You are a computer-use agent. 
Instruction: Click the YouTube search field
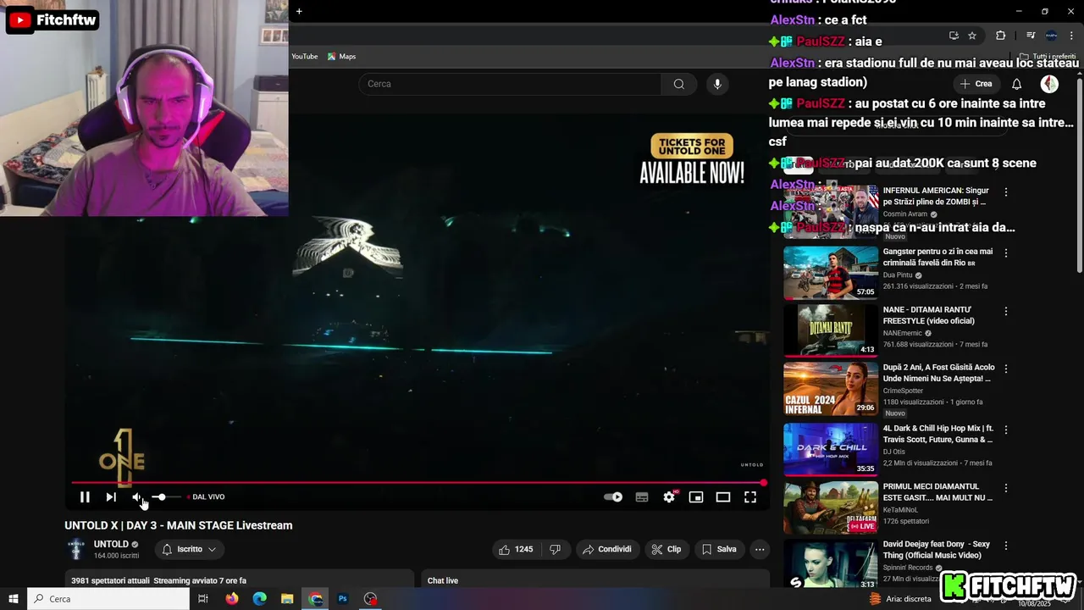pyautogui.click(x=510, y=84)
